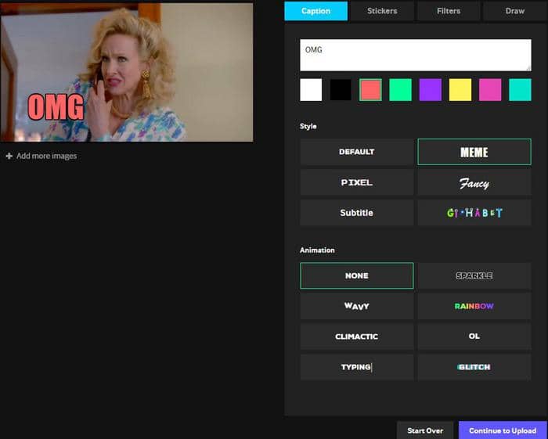Viewport: 548px width, 439px height.
Task: Apply the Sparkle animation
Action: click(x=474, y=275)
